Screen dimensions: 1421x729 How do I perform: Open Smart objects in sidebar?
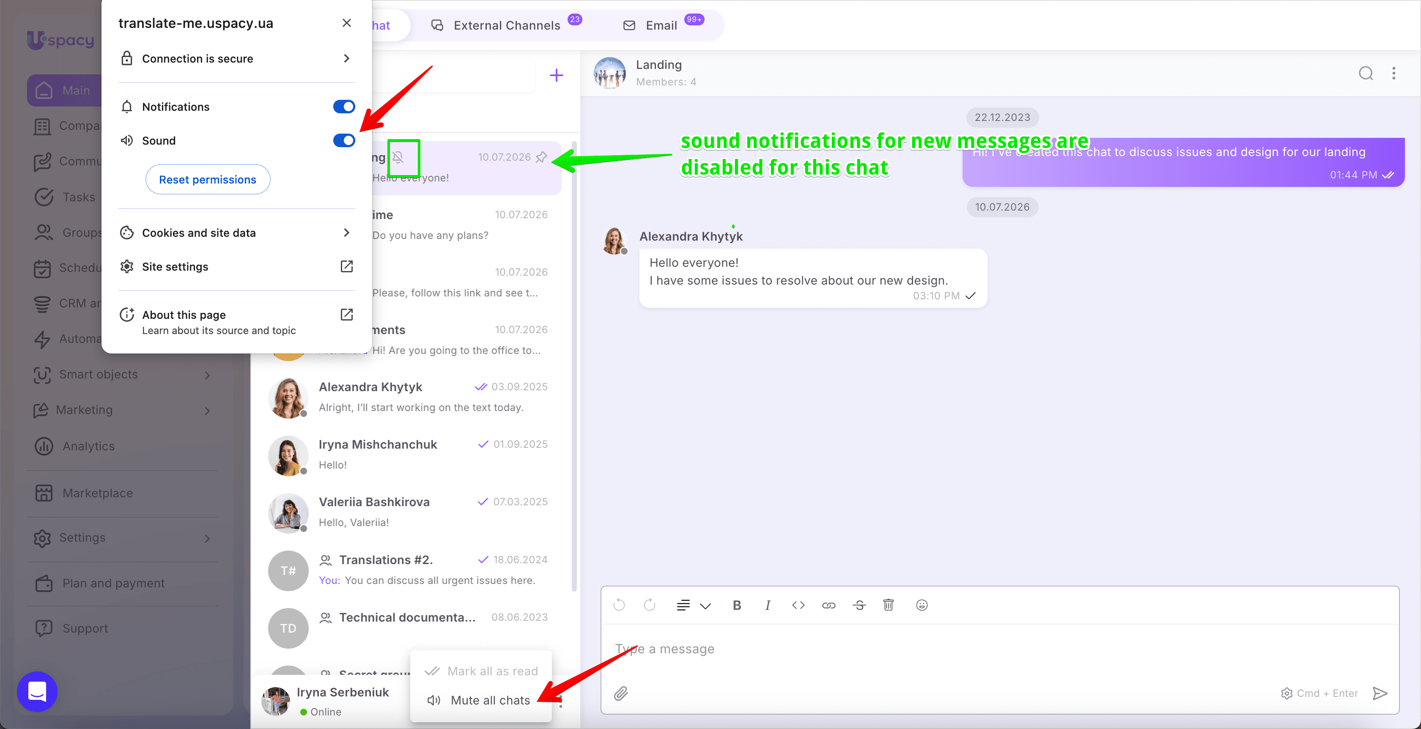pyautogui.click(x=123, y=374)
